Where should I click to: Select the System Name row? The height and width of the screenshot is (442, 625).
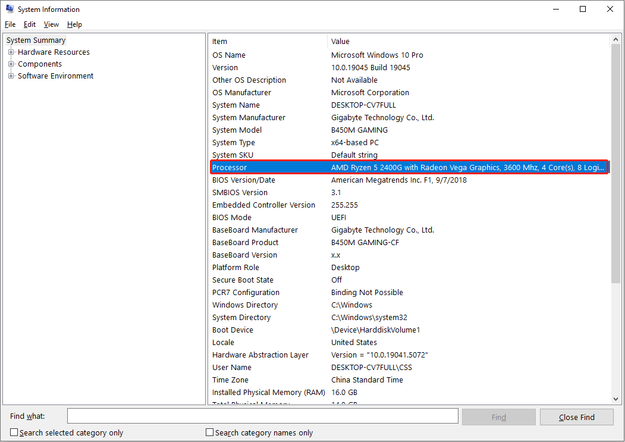[409, 105]
